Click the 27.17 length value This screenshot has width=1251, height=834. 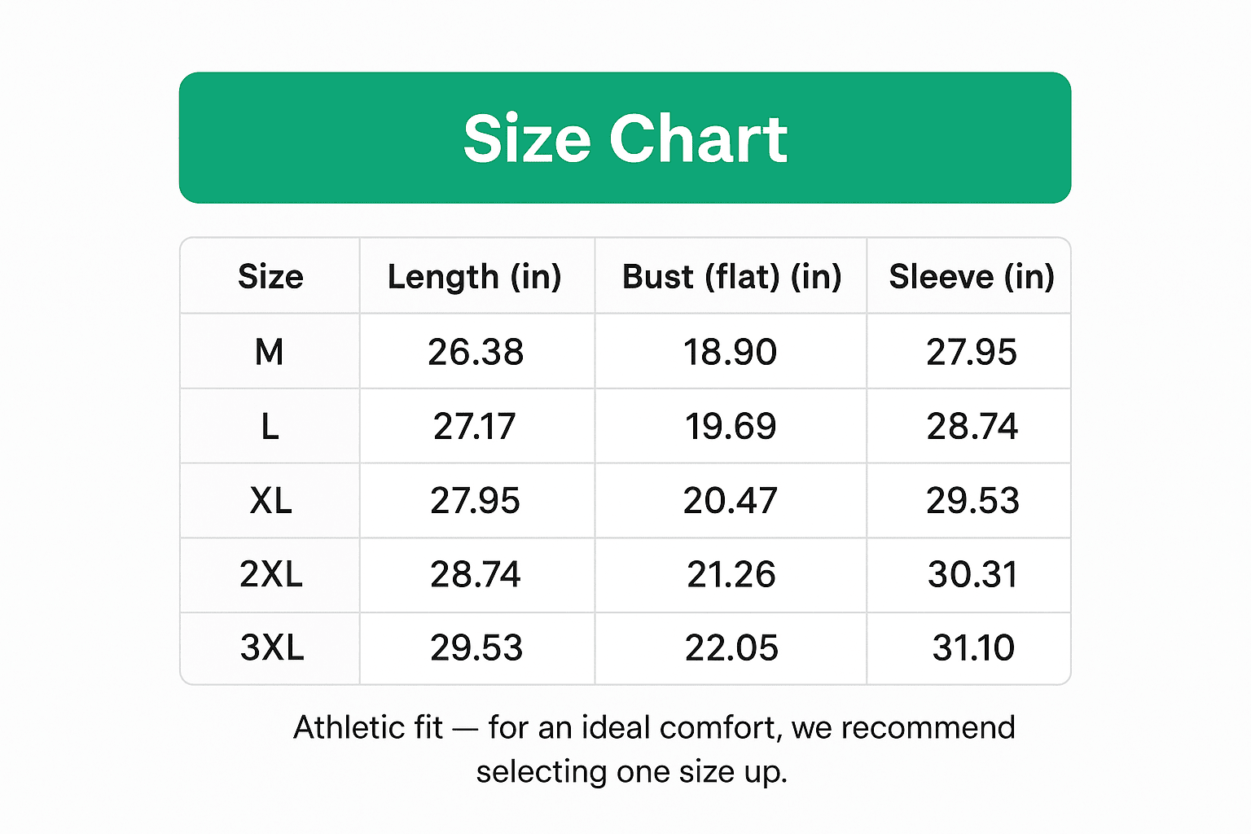point(475,426)
